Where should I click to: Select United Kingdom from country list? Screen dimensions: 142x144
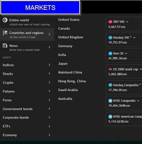point(71,37)
